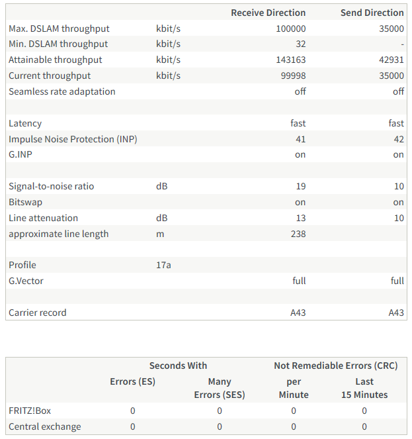The image size is (412, 439).
Task: Click the Receive Direction column header
Action: (x=268, y=13)
